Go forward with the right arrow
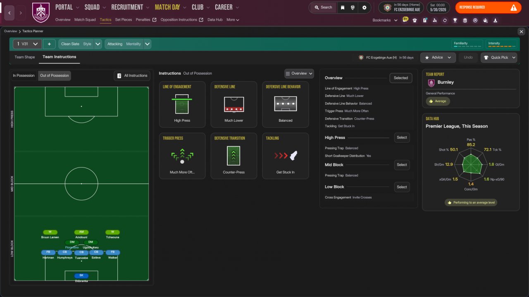This screenshot has height=297, width=529. pyautogui.click(x=21, y=13)
